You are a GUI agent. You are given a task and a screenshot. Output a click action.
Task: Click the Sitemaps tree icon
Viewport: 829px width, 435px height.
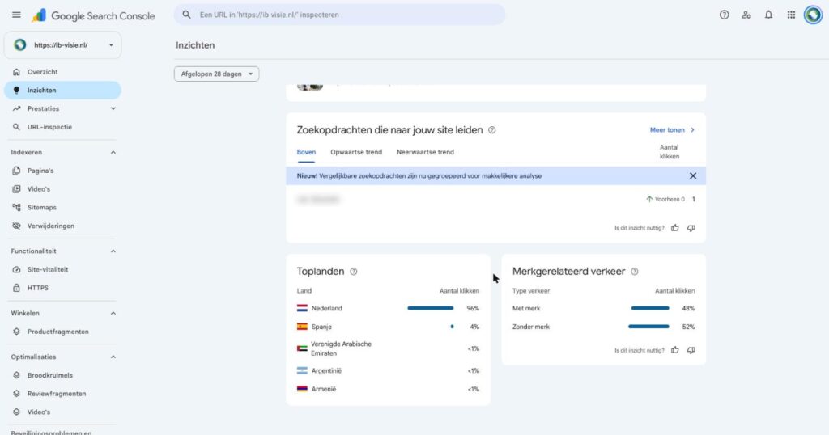coord(16,208)
